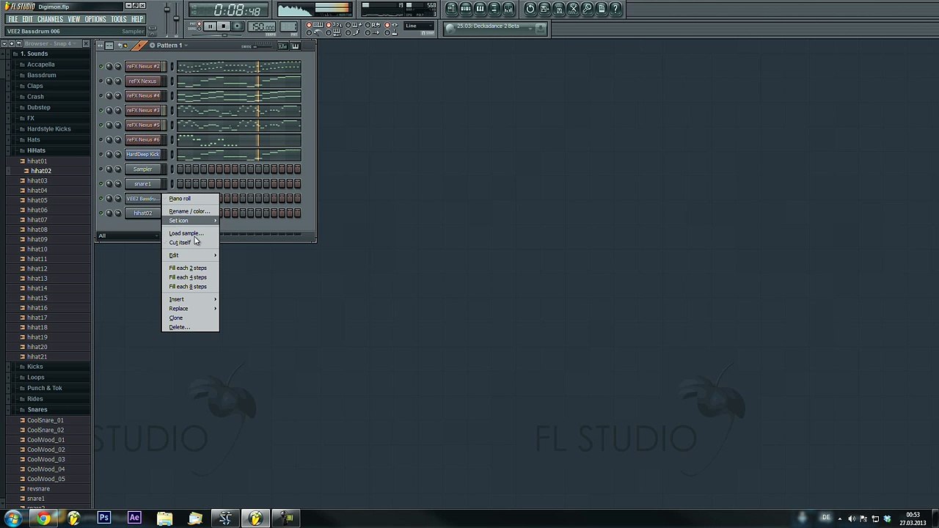Viewport: 939px width, 528px height.
Task: Open the CHANNELS menu
Action: [50, 19]
